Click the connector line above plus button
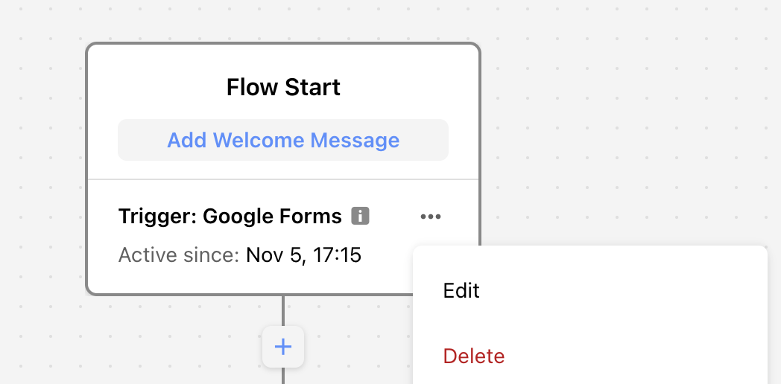 [x=283, y=311]
